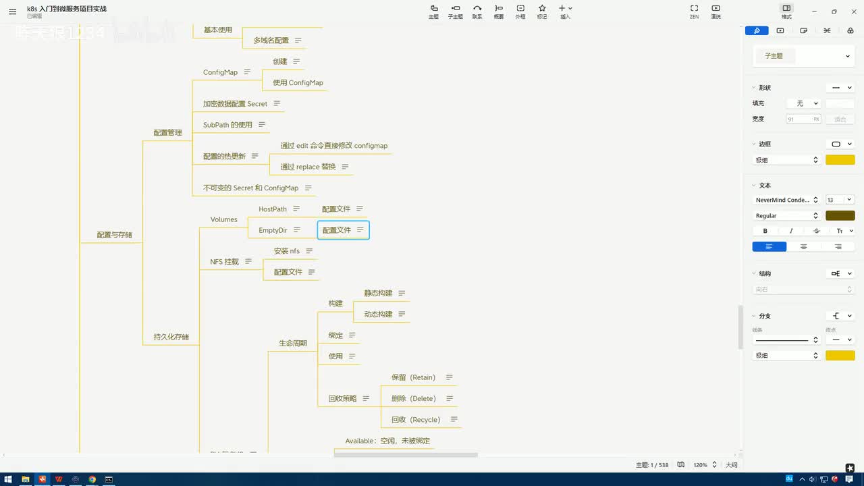Select the 配置管理 topic node
Viewport: 864px width, 486px height.
(167, 132)
